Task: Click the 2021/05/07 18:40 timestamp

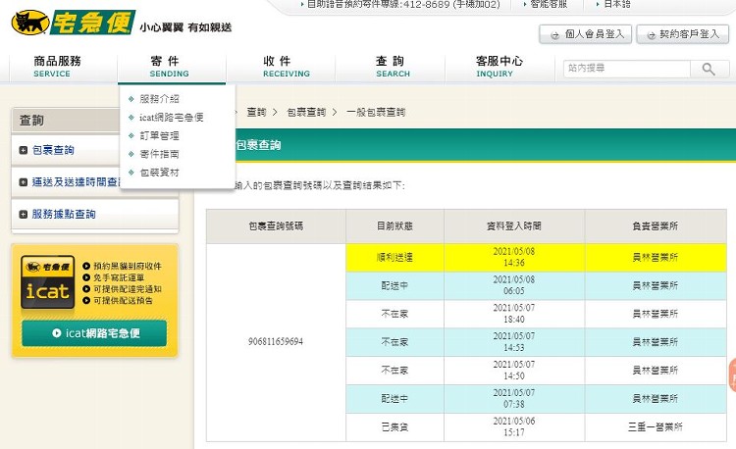Action: coord(514,314)
